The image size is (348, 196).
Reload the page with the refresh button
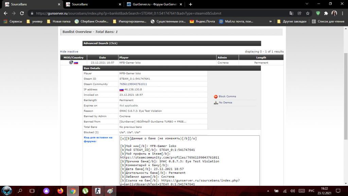[x=22, y=13]
